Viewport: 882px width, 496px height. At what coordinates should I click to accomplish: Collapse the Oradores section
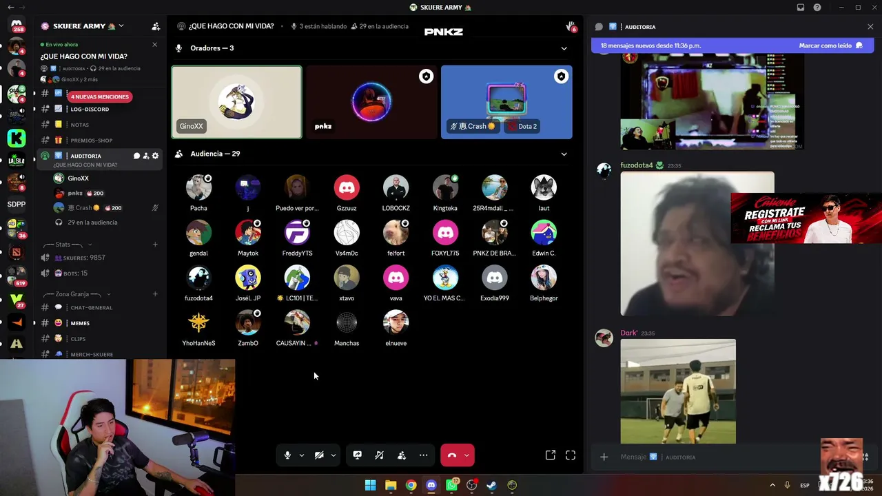564,48
